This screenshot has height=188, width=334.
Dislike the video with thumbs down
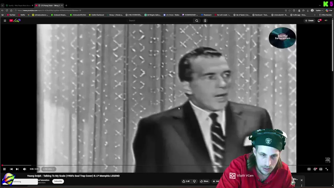194,181
